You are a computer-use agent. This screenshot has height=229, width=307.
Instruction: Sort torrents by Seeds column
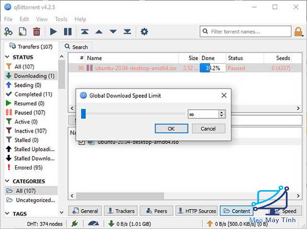[278, 58]
